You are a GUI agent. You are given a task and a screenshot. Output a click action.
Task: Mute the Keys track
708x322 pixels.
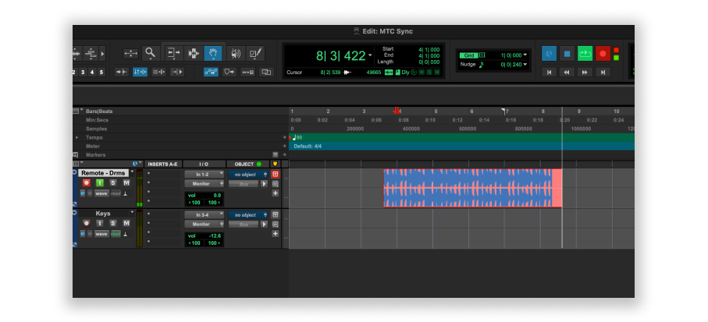[126, 223]
